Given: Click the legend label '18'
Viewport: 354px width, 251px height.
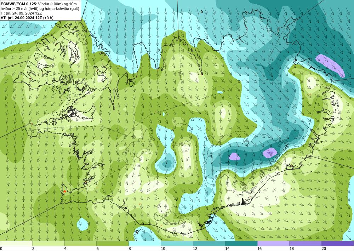Looking at the screenshot, I should 291,249.
